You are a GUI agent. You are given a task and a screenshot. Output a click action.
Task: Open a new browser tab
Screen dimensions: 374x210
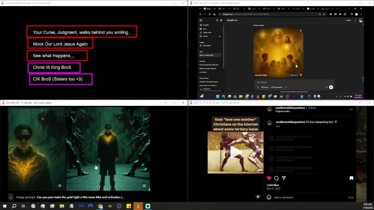pos(337,9)
